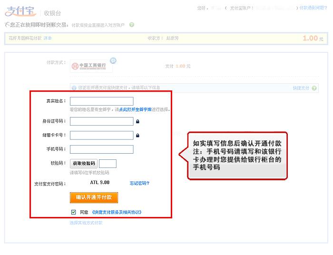
Task: Click the 1.00 元 order amount
Action: point(313,39)
